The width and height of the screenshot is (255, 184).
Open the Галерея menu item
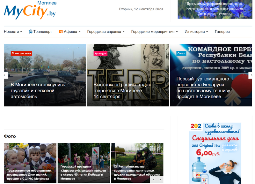222,32
